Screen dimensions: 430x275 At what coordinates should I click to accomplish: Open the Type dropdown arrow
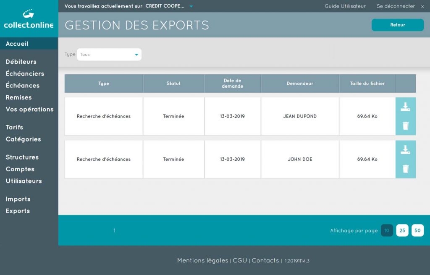tap(136, 54)
